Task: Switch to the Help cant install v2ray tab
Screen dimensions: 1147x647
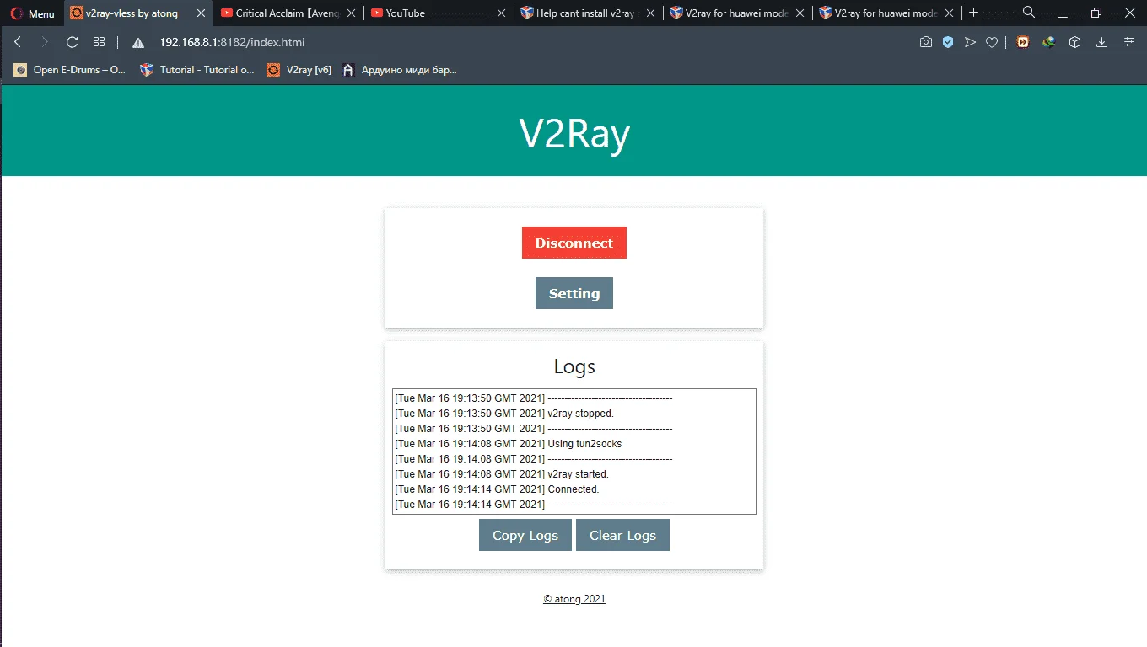Action: pyautogui.click(x=589, y=13)
